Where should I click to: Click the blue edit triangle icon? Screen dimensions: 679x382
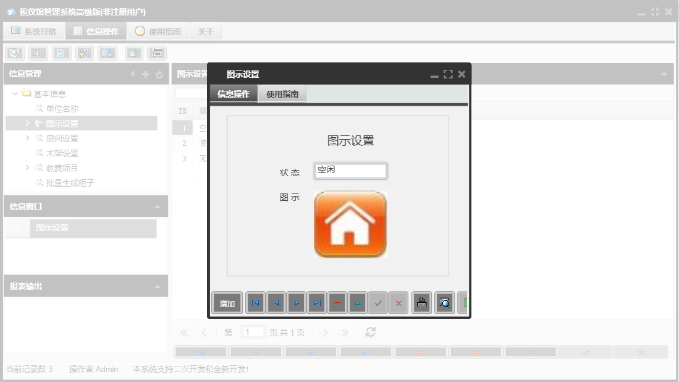357,302
